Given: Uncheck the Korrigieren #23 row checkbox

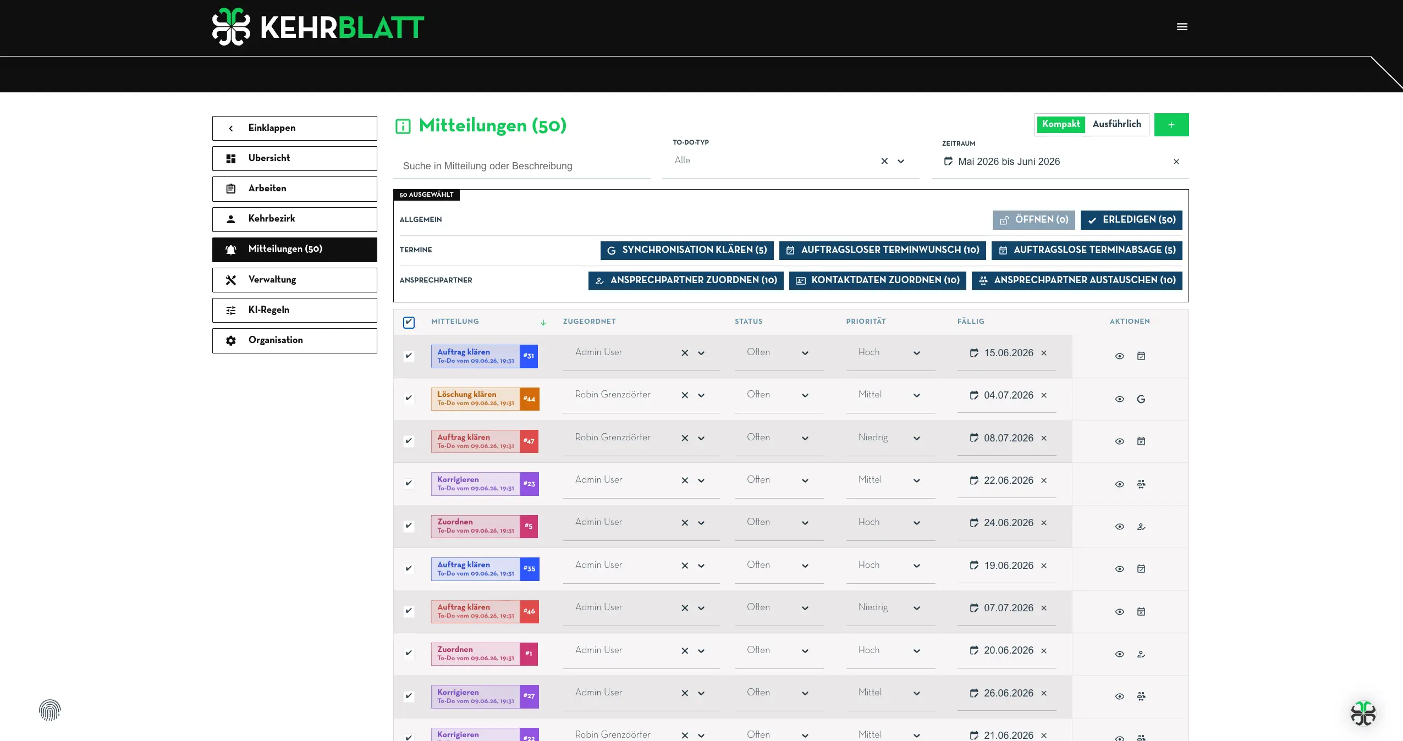Looking at the screenshot, I should tap(409, 483).
